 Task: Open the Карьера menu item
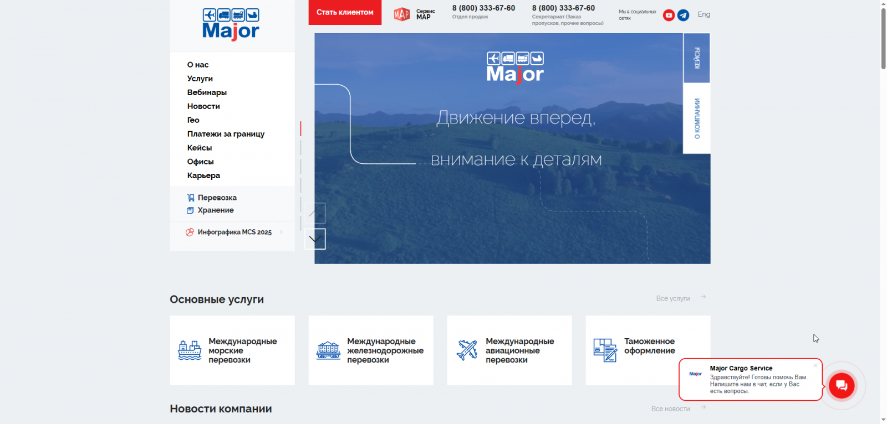[x=203, y=175]
